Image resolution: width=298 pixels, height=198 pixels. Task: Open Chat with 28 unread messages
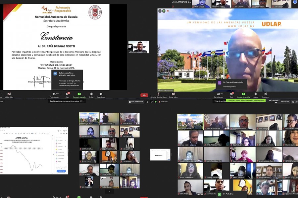[67, 95]
